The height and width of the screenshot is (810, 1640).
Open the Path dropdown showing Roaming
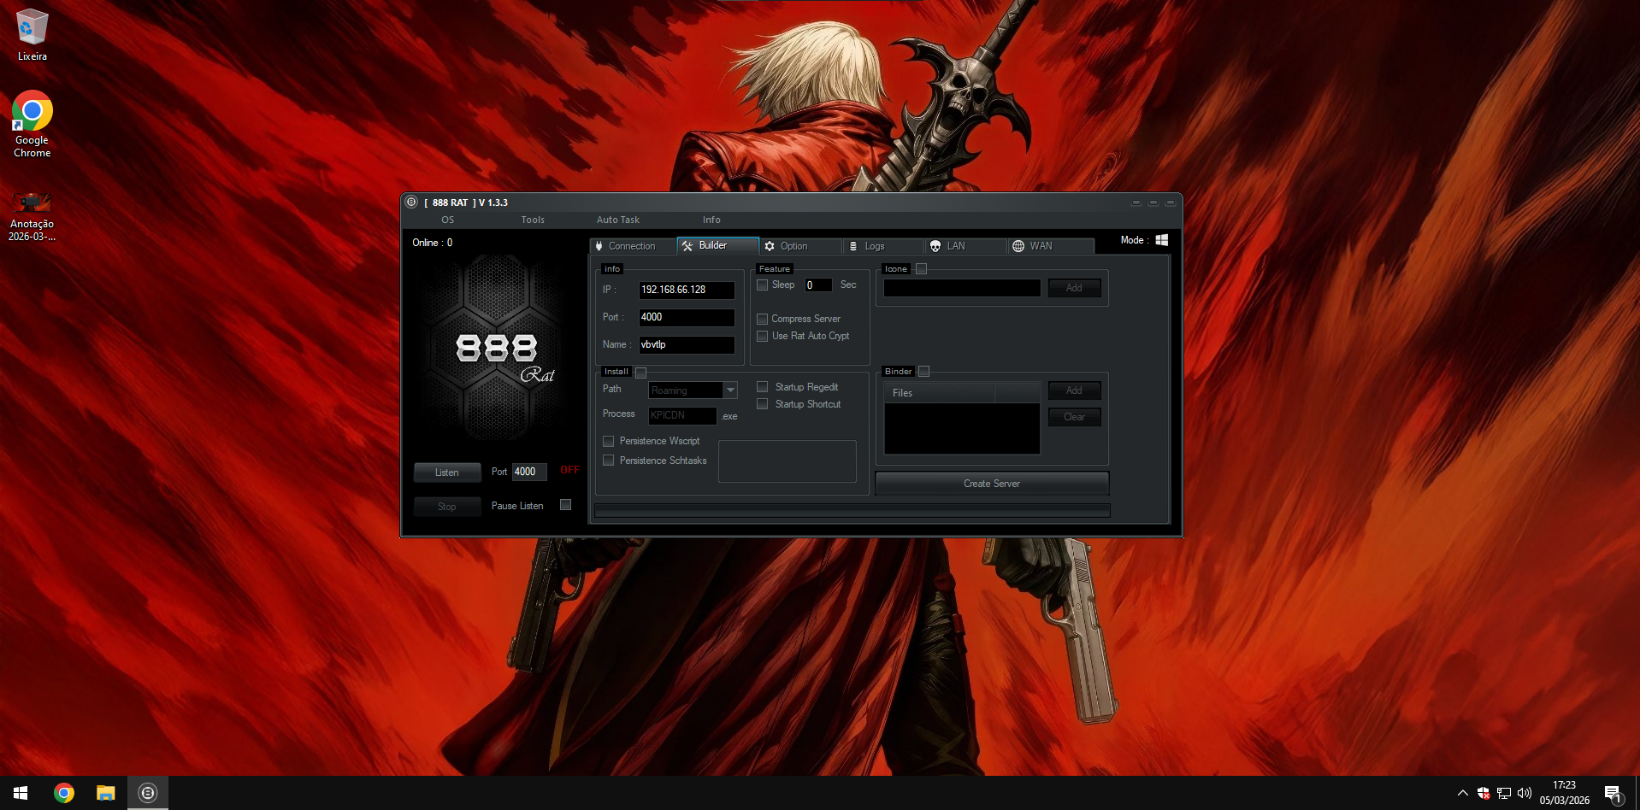point(730,390)
